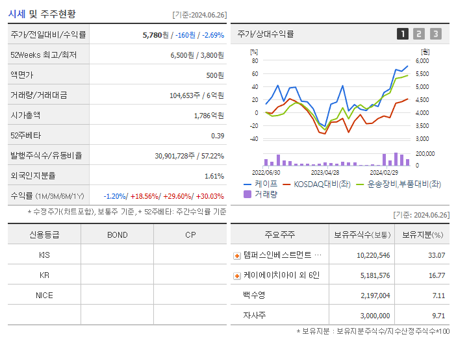Switch to chart tab 3
This screenshot has width=456, height=341.
(x=436, y=34)
